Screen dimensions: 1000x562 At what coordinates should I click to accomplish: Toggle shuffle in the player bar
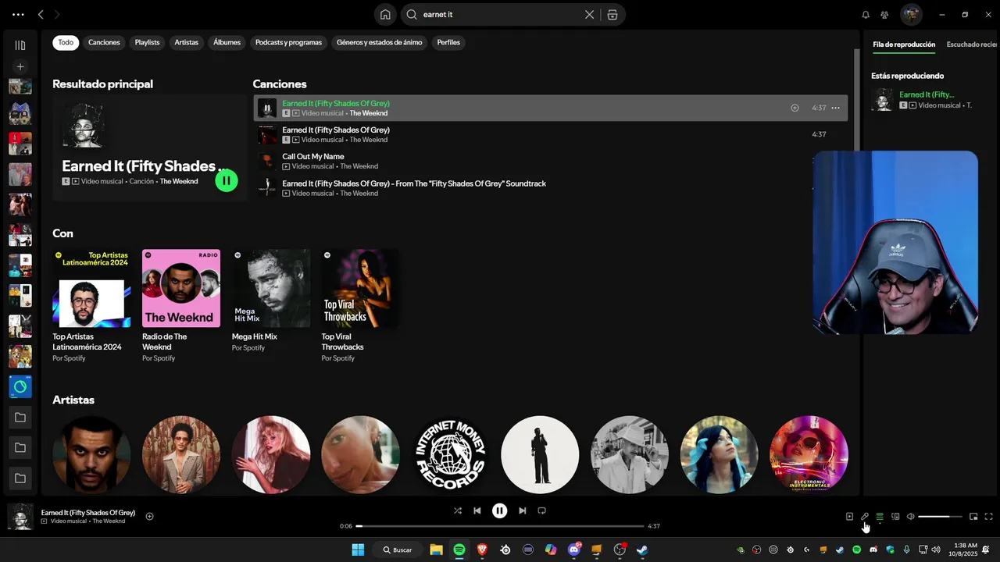coord(458,510)
